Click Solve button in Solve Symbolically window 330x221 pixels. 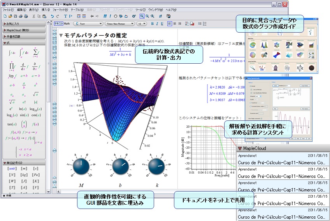(276, 86)
